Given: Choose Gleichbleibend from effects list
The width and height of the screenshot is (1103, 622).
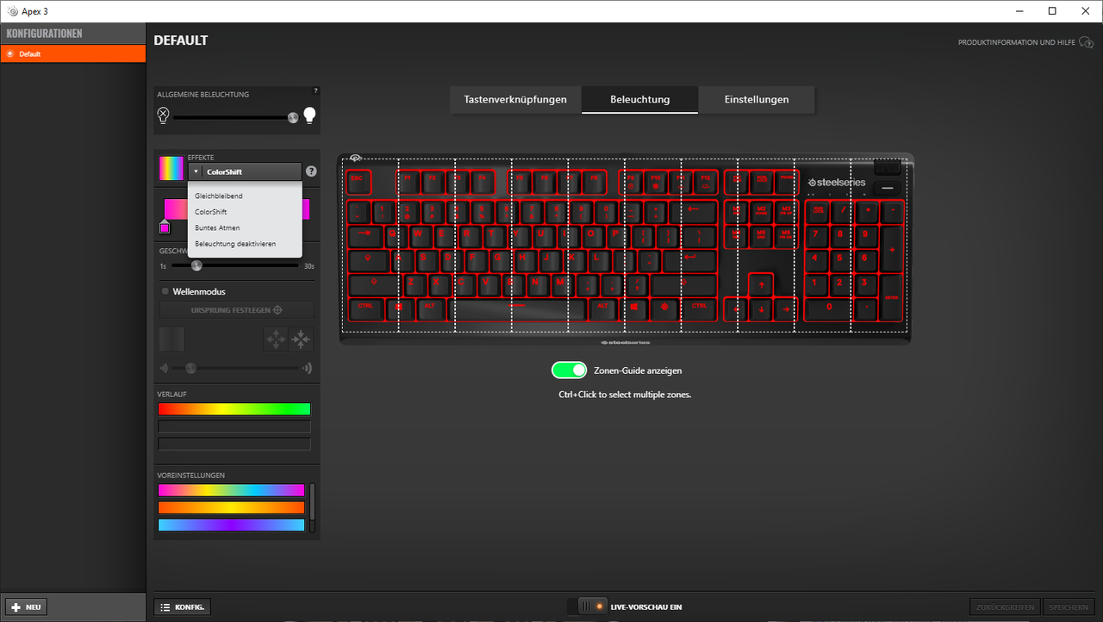Looking at the screenshot, I should pyautogui.click(x=245, y=196).
